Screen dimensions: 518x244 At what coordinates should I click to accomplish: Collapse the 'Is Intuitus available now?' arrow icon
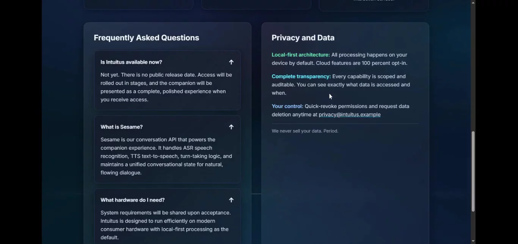point(231,62)
